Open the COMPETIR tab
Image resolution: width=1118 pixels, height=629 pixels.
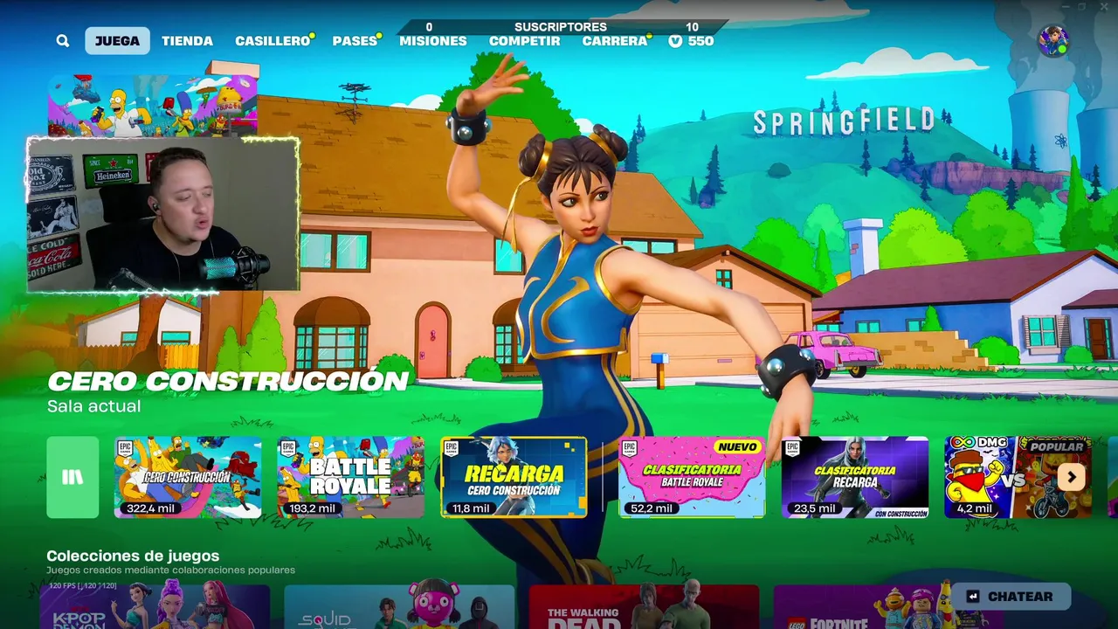click(524, 41)
